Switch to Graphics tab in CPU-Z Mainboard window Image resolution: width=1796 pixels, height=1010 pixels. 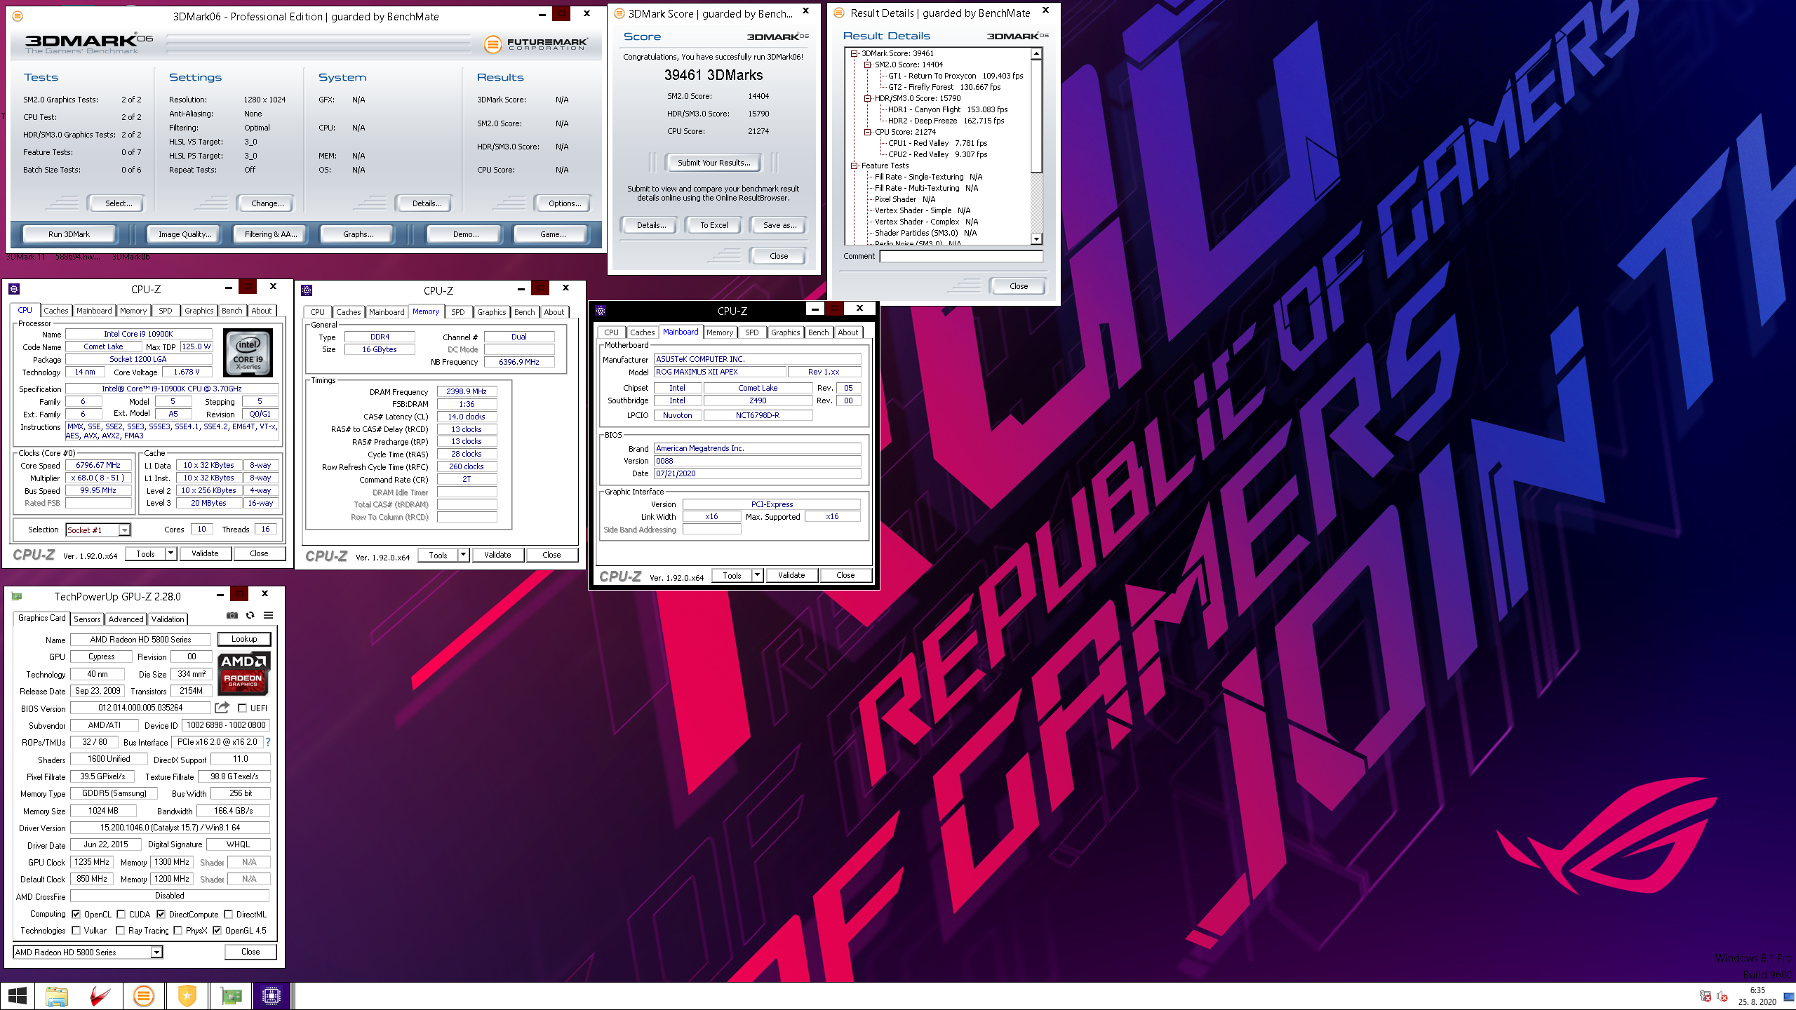[x=785, y=332]
